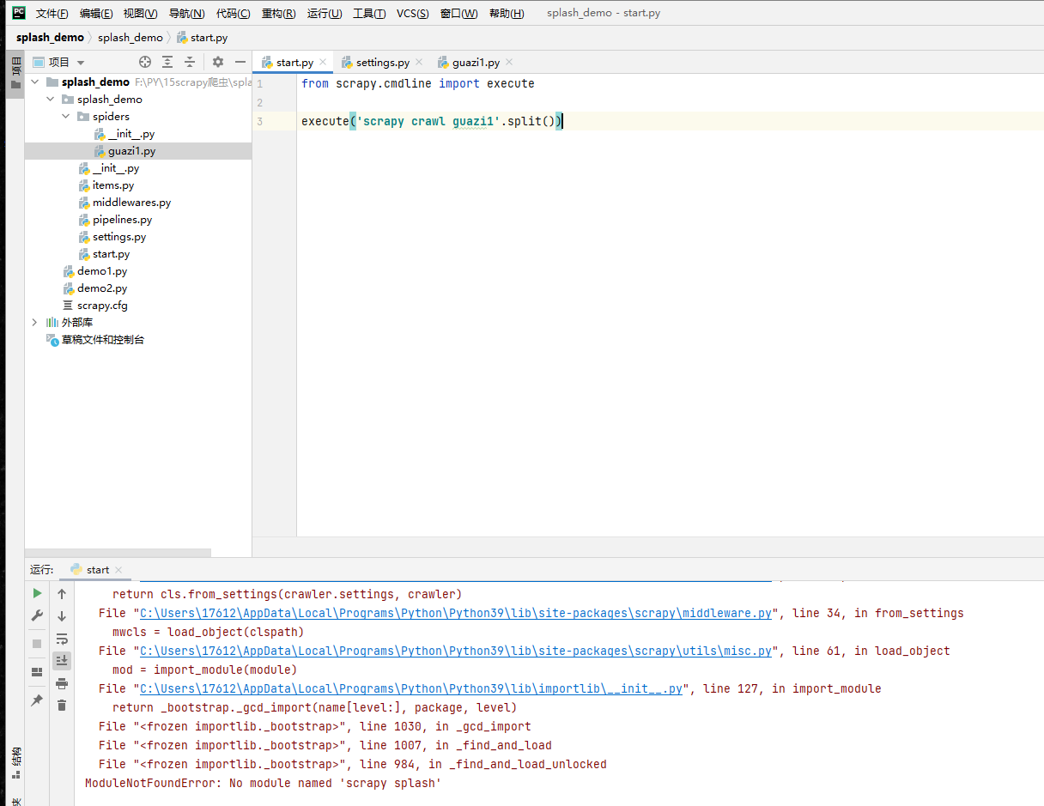1044x806 pixels.
Task: Collapse all in project tree
Action: (190, 62)
